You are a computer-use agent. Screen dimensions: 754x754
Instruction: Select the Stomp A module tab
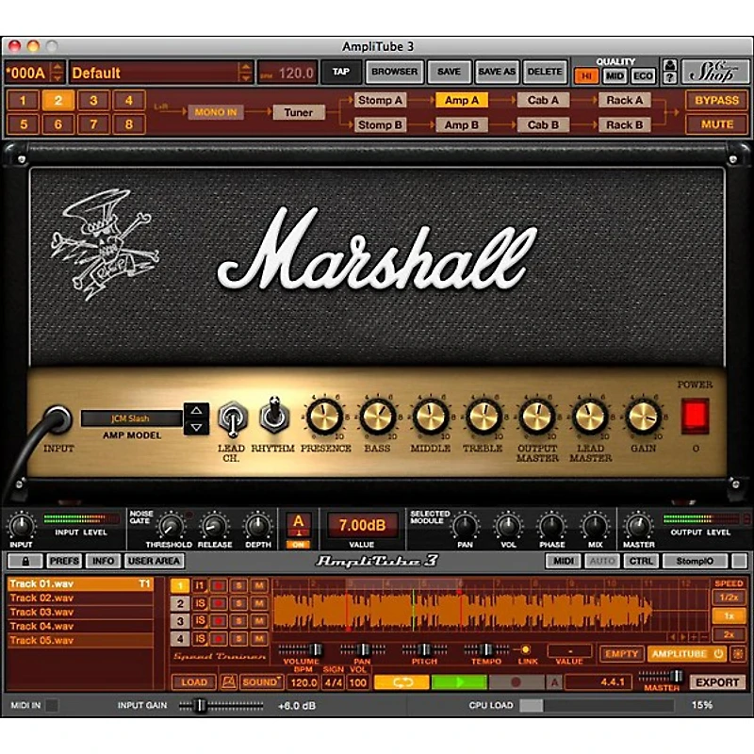[x=380, y=101]
